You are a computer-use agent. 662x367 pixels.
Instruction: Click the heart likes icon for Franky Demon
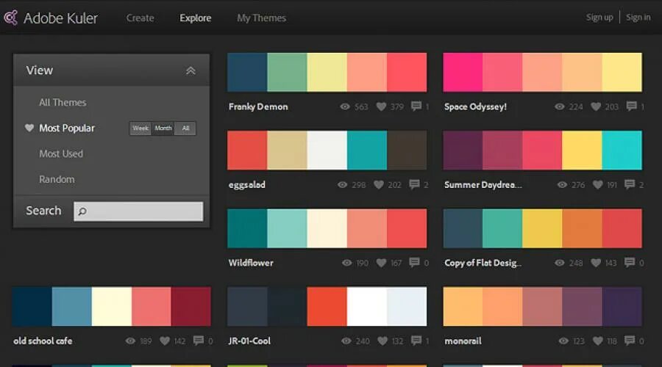(381, 106)
